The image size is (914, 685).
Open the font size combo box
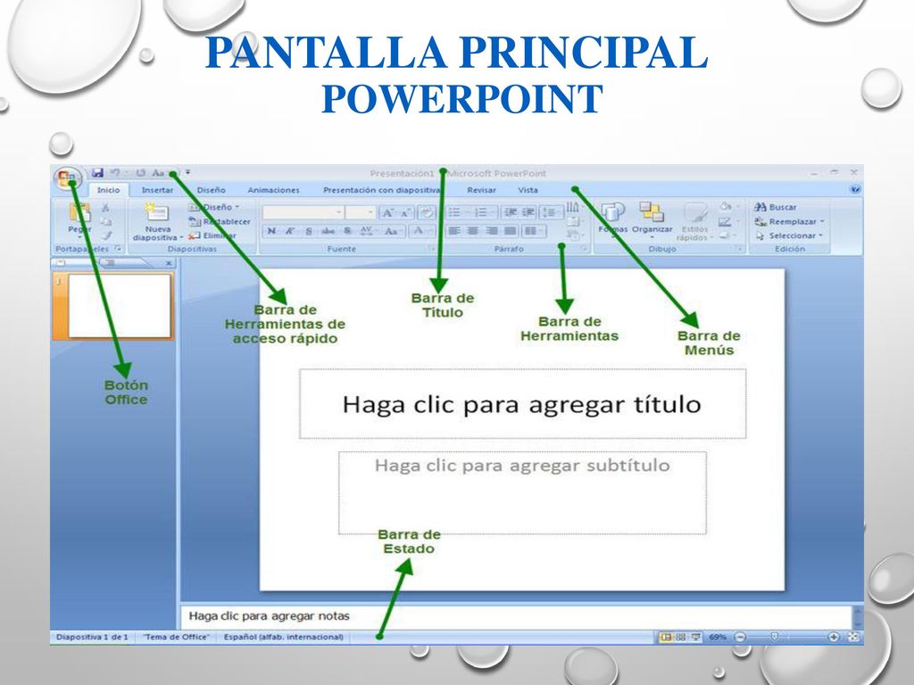[x=360, y=212]
